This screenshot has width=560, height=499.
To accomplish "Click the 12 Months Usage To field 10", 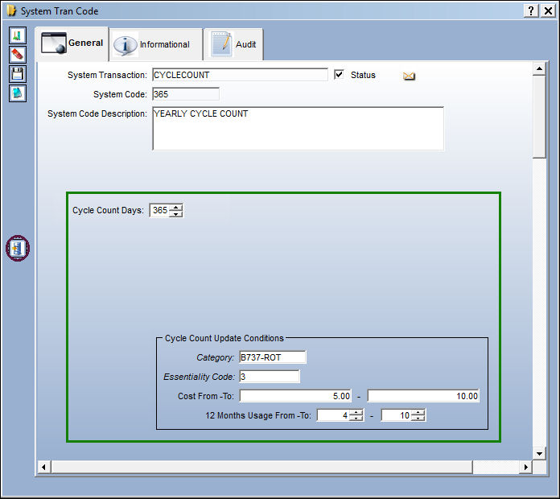I will pyautogui.click(x=397, y=415).
